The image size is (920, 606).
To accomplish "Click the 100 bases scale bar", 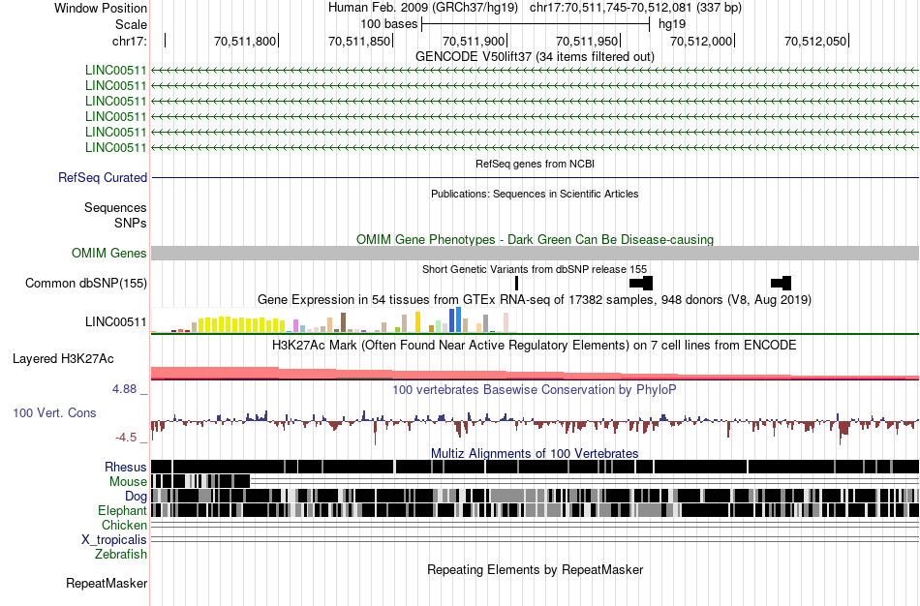I will coord(536,24).
